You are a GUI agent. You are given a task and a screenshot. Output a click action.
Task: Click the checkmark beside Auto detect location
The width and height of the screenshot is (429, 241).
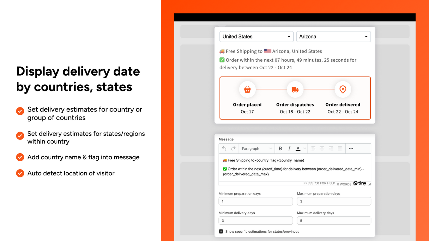(x=20, y=173)
